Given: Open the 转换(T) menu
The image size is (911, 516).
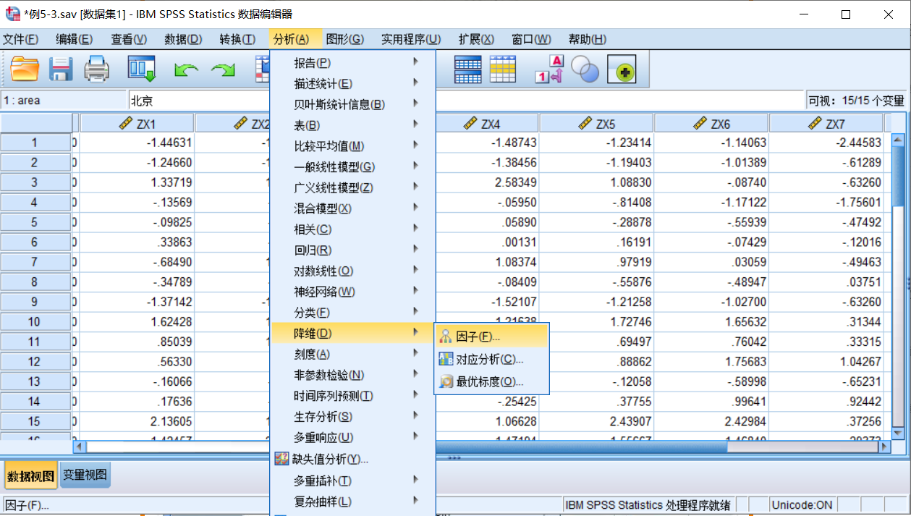Looking at the screenshot, I should point(237,39).
